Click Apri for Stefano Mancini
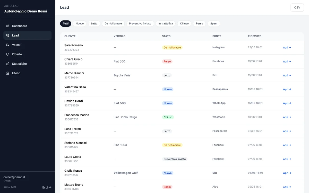Image resolution: width=309 pixels, height=193 pixels. pyautogui.click(x=287, y=145)
